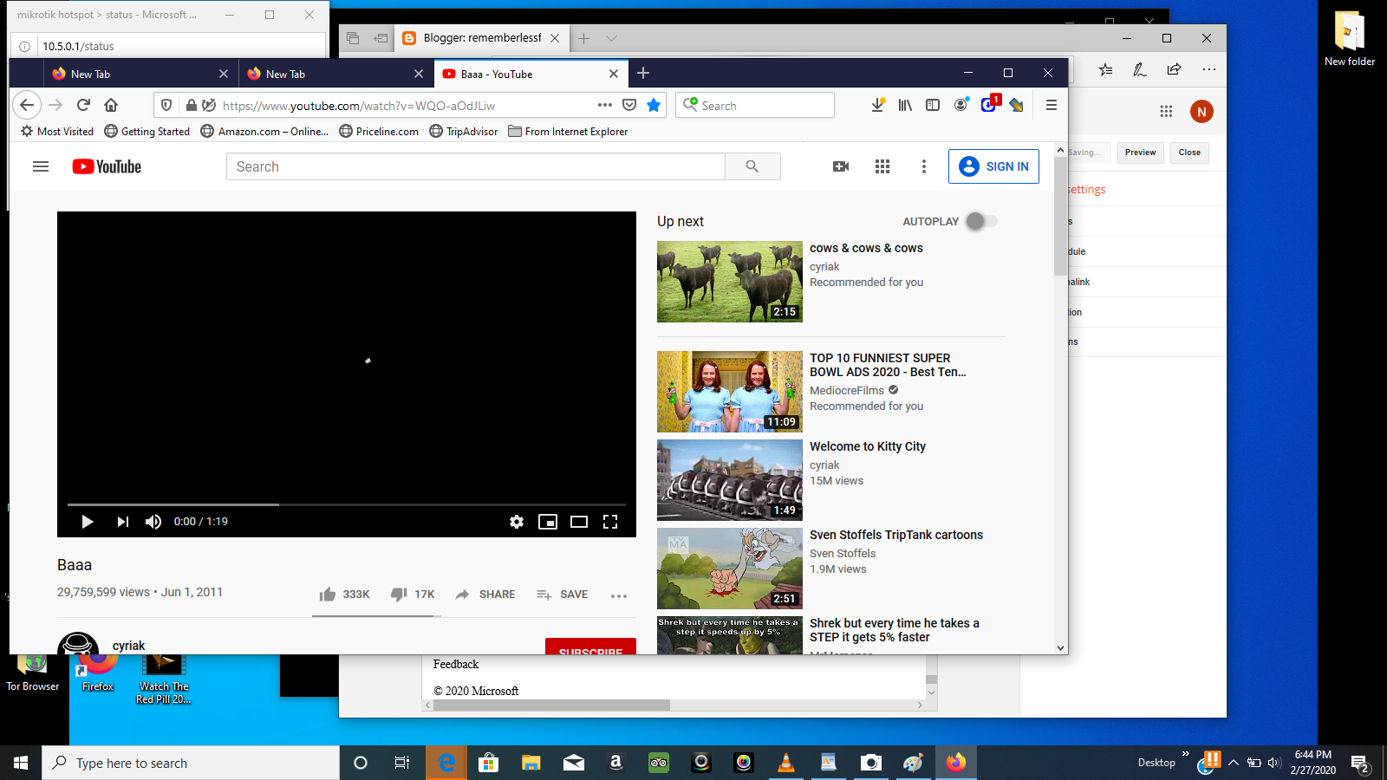Click the YouTube search magnifier button
This screenshot has height=780, width=1387.
(x=752, y=166)
